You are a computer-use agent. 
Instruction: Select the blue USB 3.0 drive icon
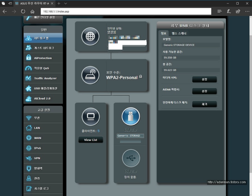[131, 116]
